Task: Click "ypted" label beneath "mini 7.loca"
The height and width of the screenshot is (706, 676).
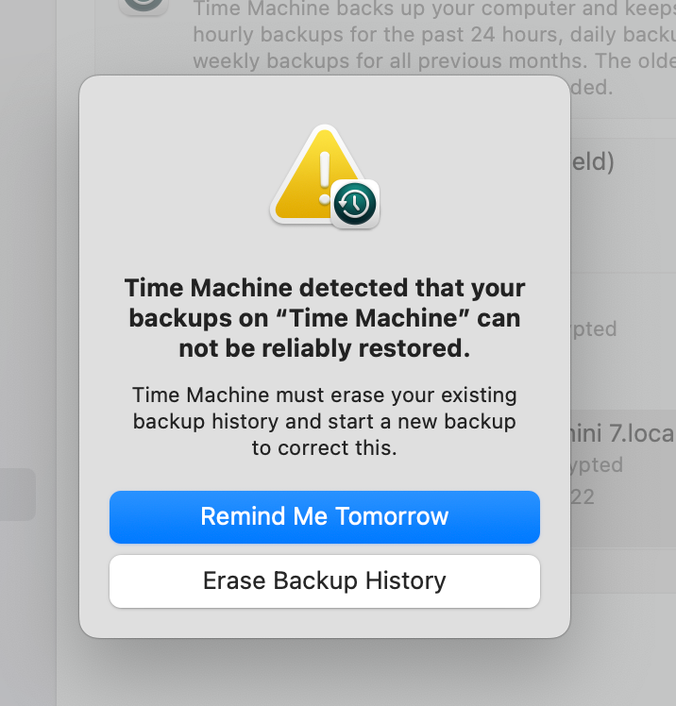Action: [x=597, y=465]
